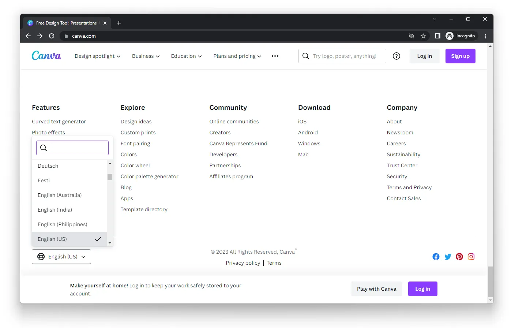Open the tab search chevron in title bar
515x328 pixels.
click(x=435, y=19)
